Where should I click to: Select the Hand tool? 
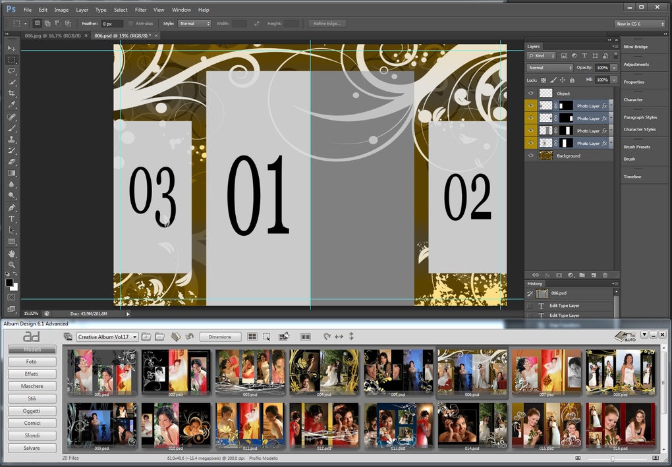coord(12,254)
